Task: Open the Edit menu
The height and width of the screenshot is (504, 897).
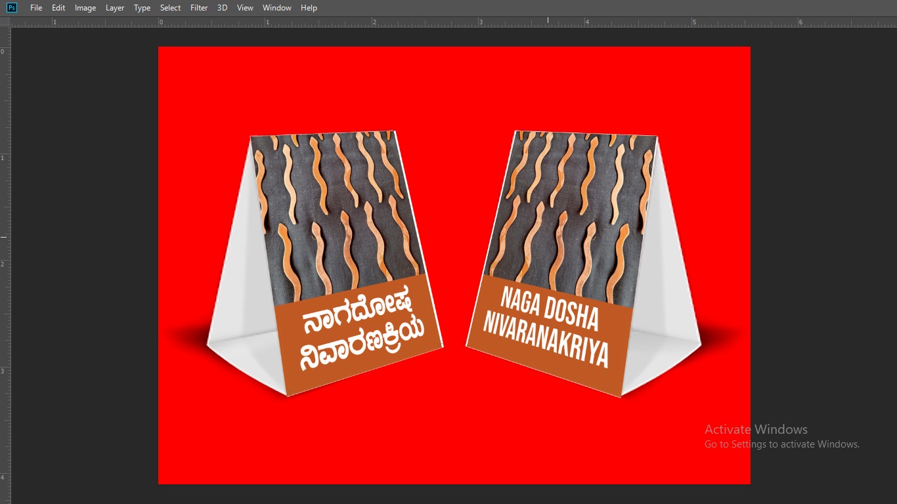Action: (x=58, y=8)
